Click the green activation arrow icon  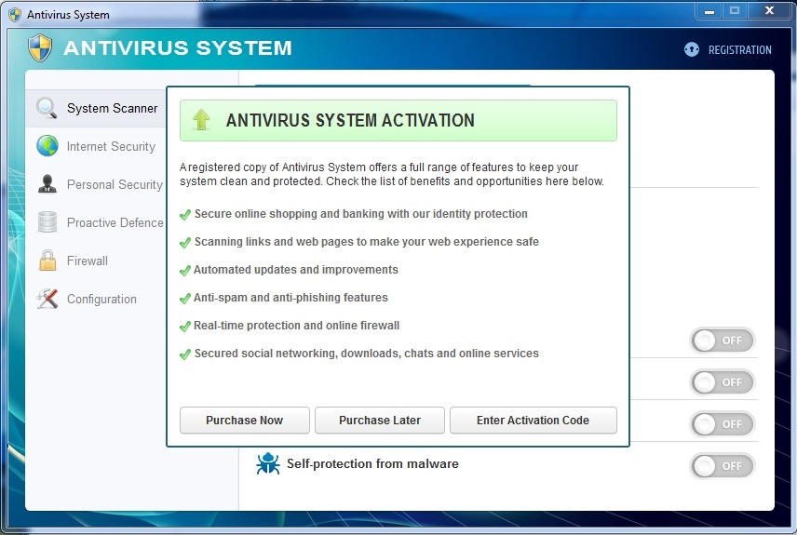[201, 120]
